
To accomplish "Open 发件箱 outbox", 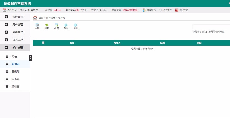I will click(16, 79).
